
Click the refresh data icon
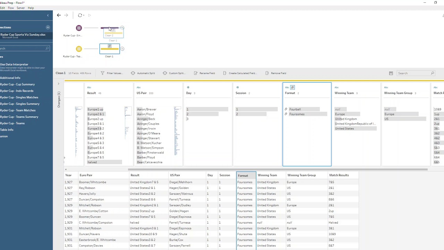click(80, 15)
